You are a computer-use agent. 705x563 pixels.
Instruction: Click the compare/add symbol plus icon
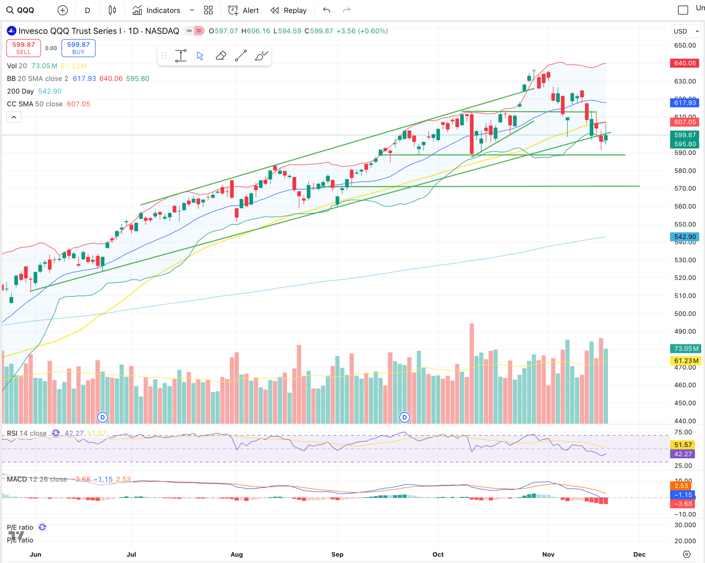point(63,10)
